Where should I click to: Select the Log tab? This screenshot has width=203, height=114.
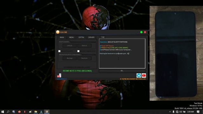point(103,37)
